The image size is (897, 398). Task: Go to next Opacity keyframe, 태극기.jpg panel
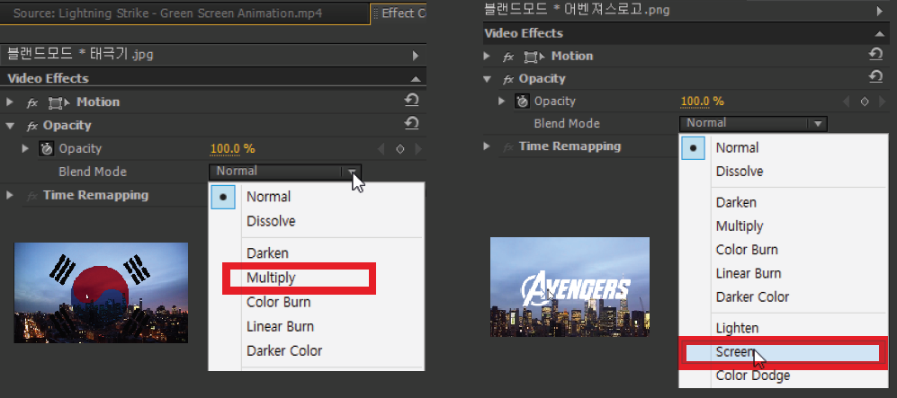(418, 149)
